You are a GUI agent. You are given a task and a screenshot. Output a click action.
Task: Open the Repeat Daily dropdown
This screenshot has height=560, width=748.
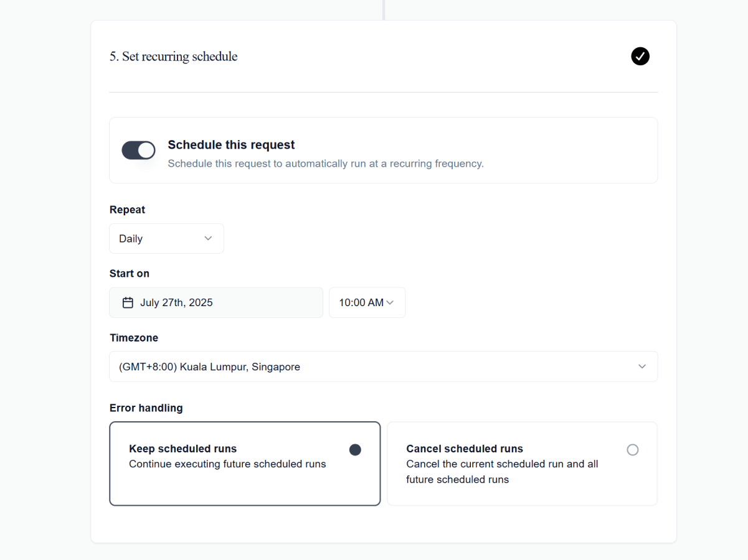[166, 239]
